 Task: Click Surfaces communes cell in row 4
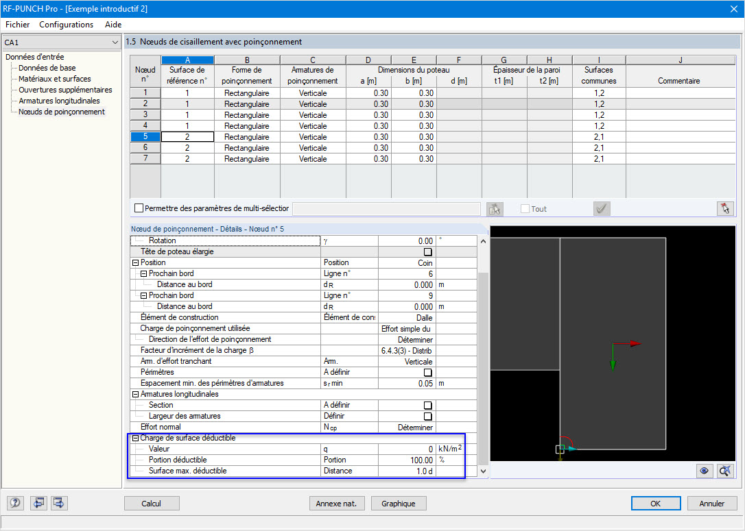tap(599, 126)
